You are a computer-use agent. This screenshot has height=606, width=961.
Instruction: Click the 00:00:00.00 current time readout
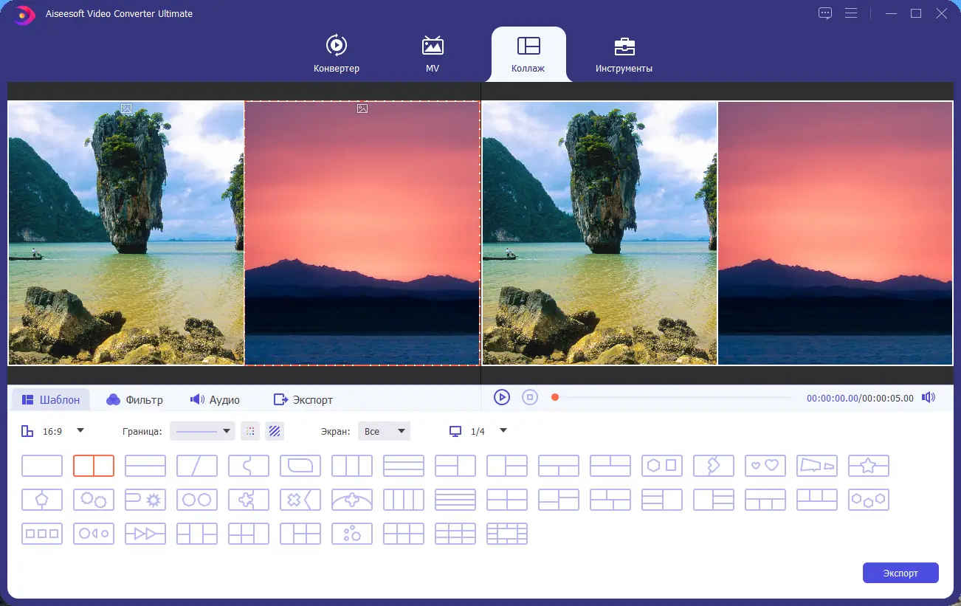tap(833, 398)
